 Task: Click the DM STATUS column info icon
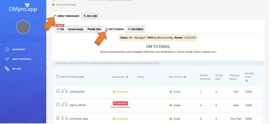pyautogui.click(x=185, y=77)
